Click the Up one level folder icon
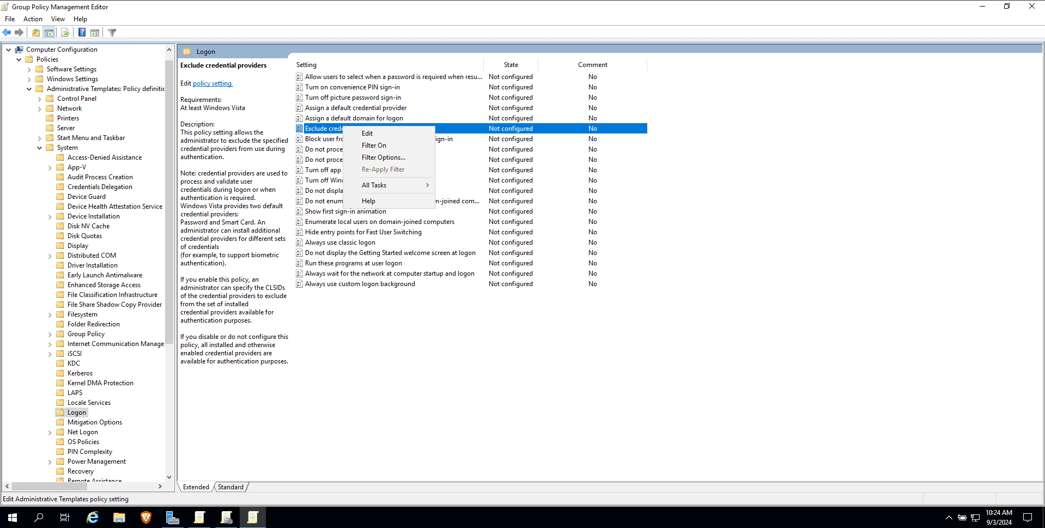1045x528 pixels. 35,32
